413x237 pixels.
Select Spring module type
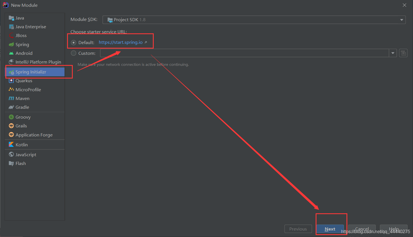(x=35, y=44)
